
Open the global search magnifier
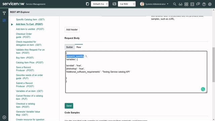175,4
